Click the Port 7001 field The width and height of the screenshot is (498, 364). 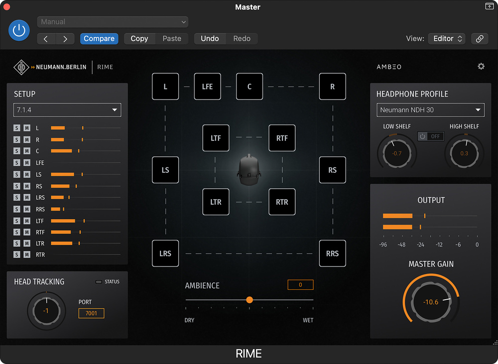92,313
